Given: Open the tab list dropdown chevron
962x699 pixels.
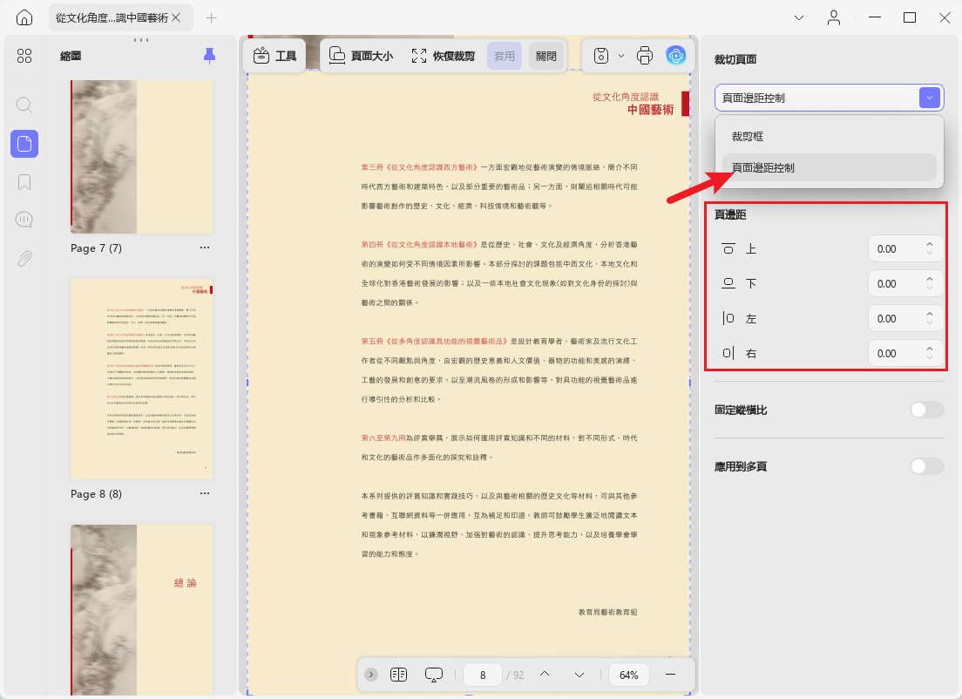Looking at the screenshot, I should (x=799, y=17).
